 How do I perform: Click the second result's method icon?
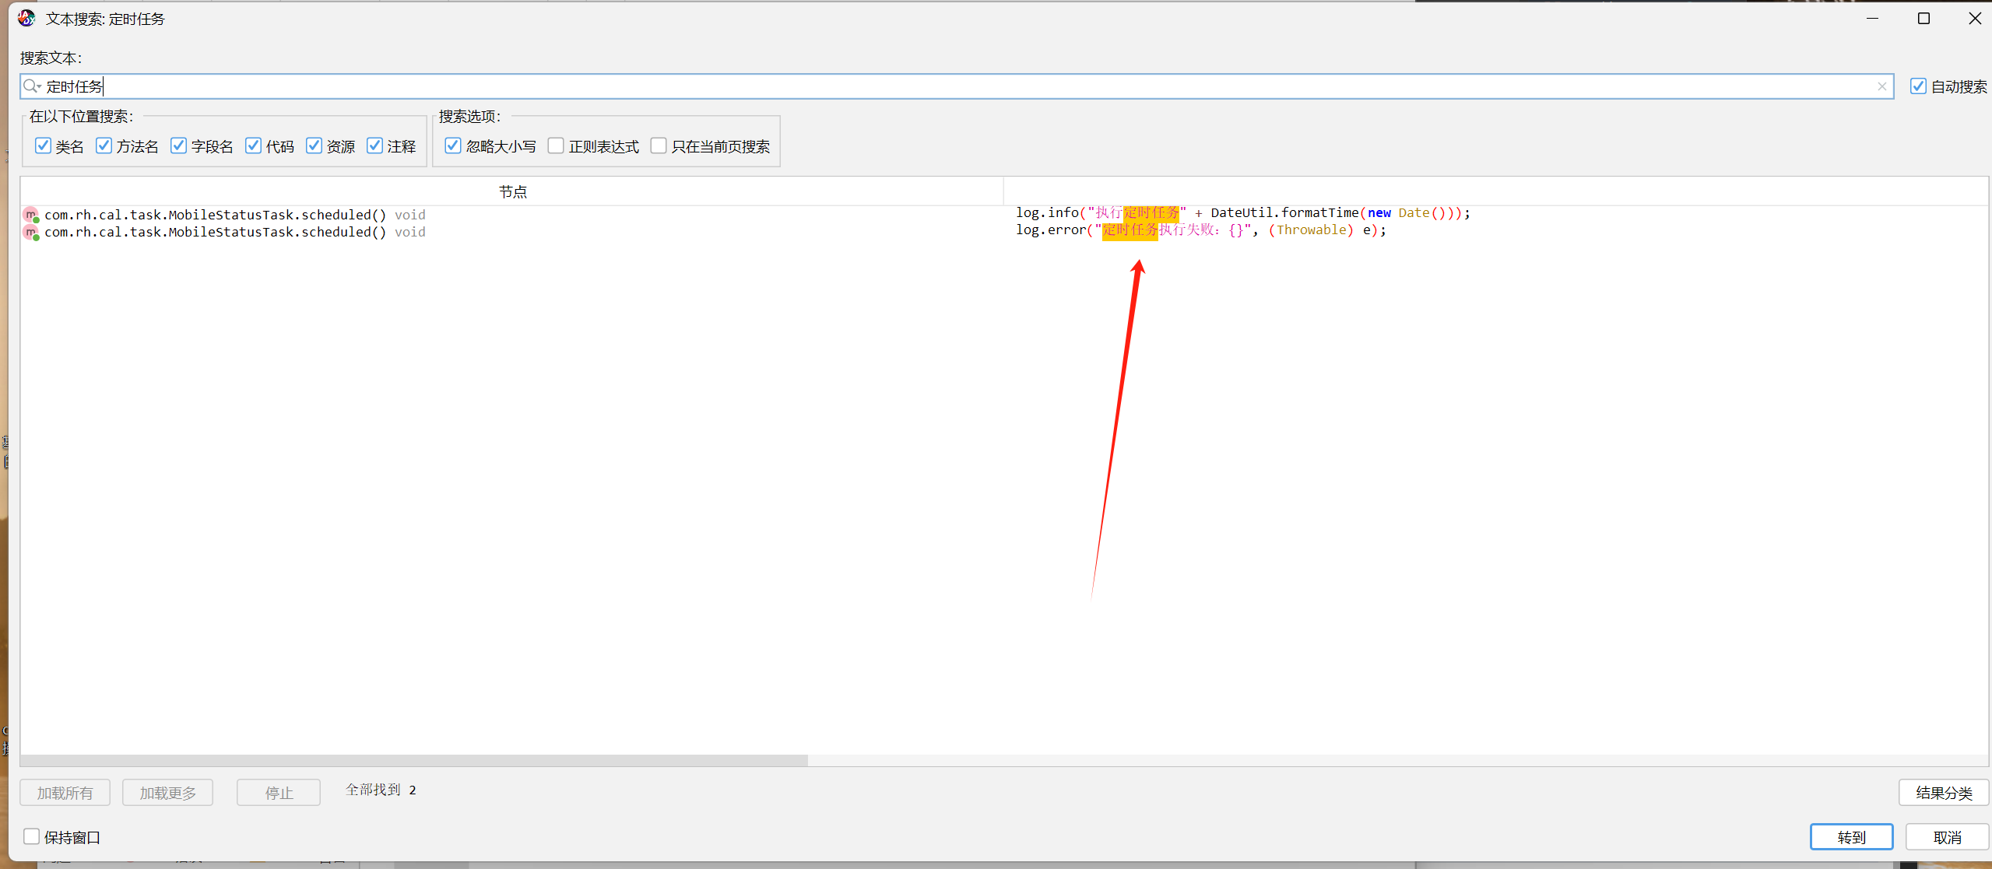pyautogui.click(x=30, y=232)
